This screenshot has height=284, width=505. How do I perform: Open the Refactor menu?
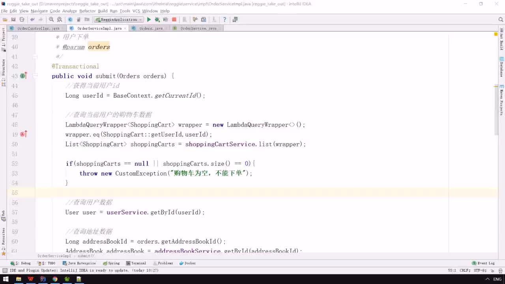pos(87,11)
